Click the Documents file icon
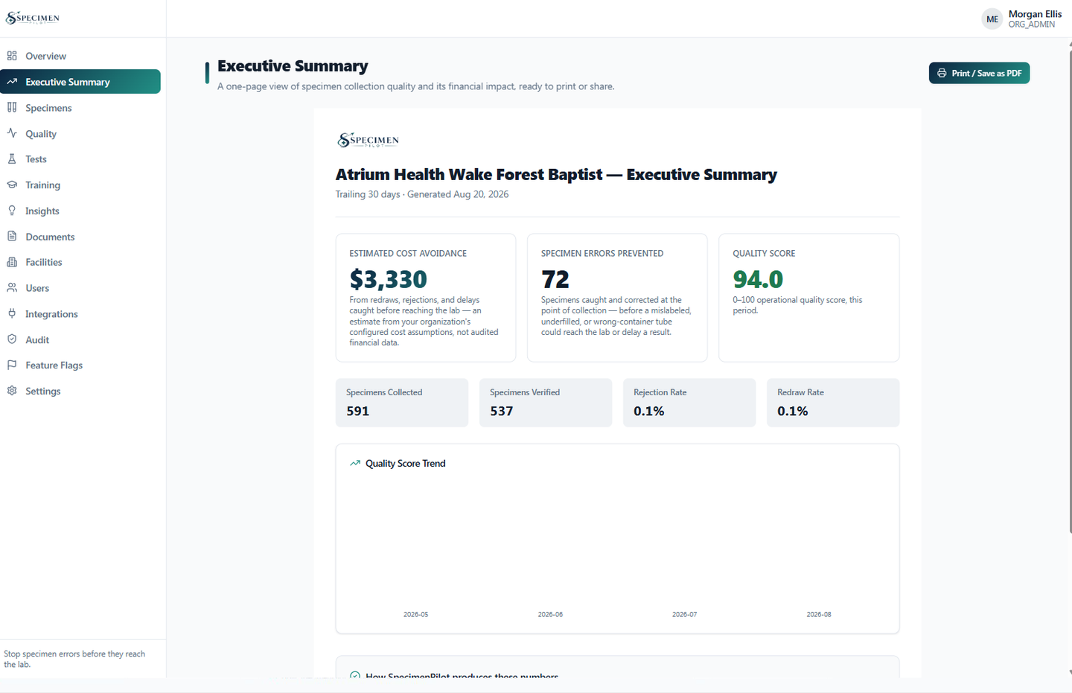The width and height of the screenshot is (1072, 693). tap(12, 236)
